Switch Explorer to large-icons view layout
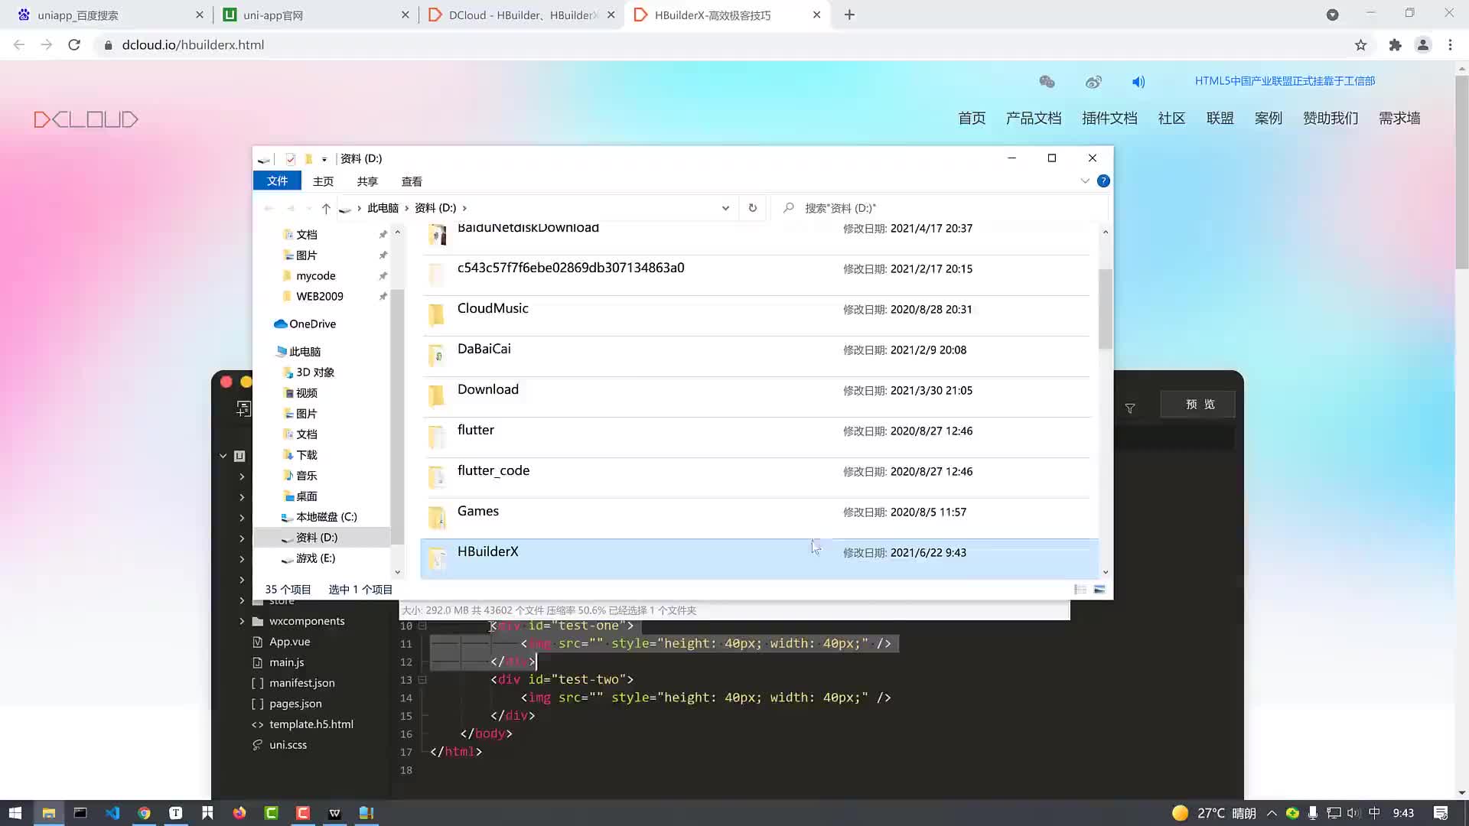1469x826 pixels. pyautogui.click(x=1099, y=590)
